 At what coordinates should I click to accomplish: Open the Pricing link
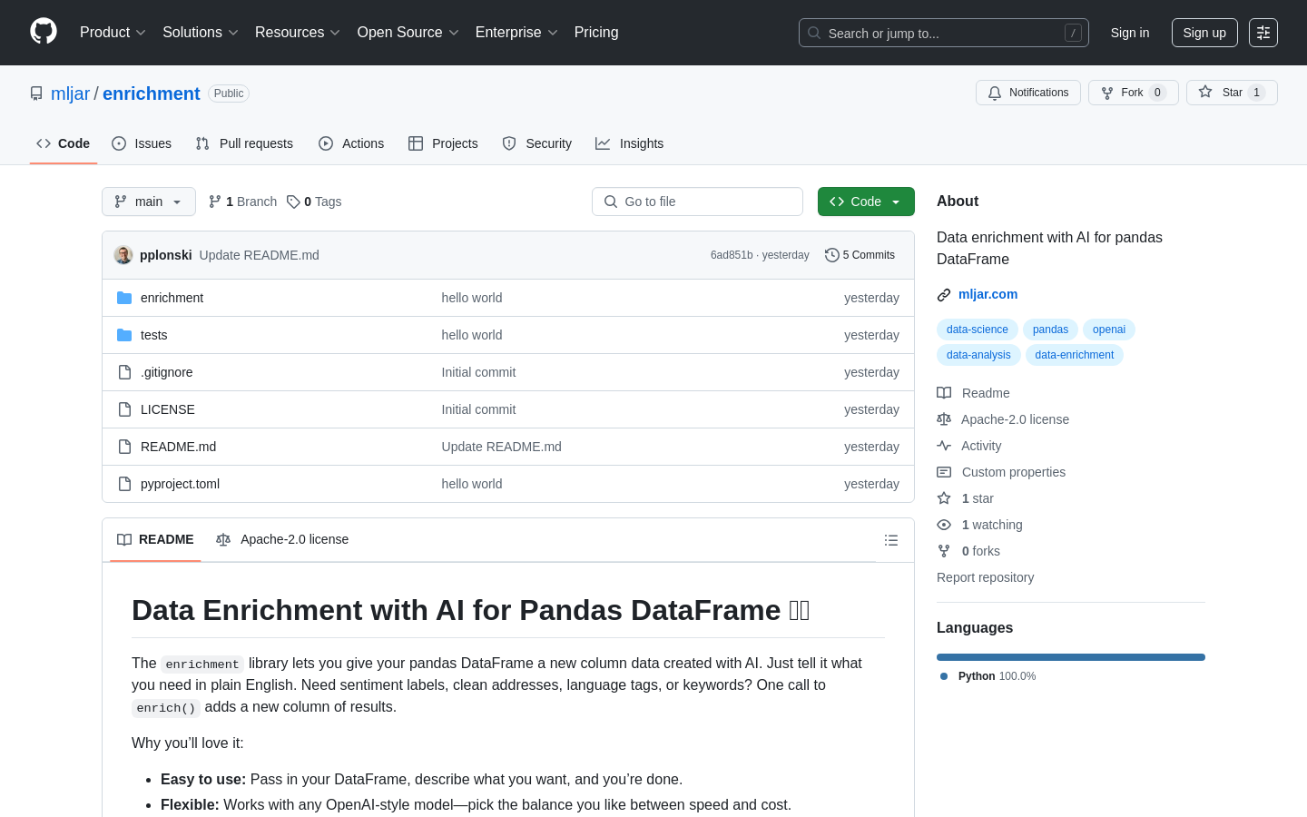pos(596,32)
